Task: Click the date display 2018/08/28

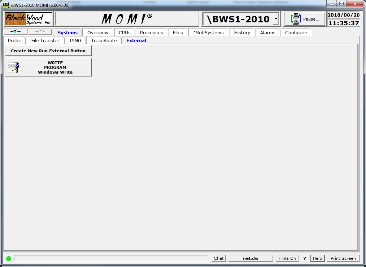Action: tap(343, 15)
